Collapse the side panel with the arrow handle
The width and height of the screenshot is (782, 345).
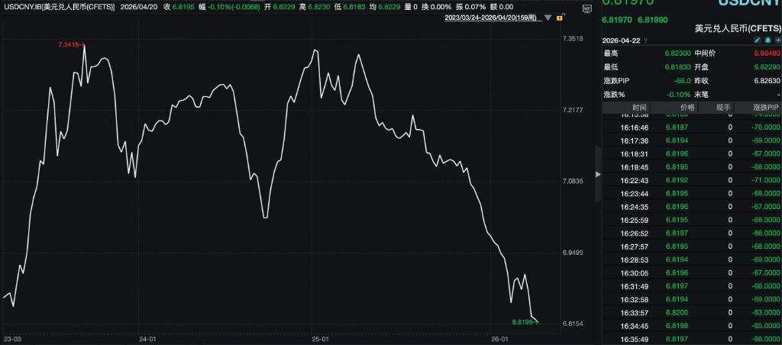click(x=599, y=174)
